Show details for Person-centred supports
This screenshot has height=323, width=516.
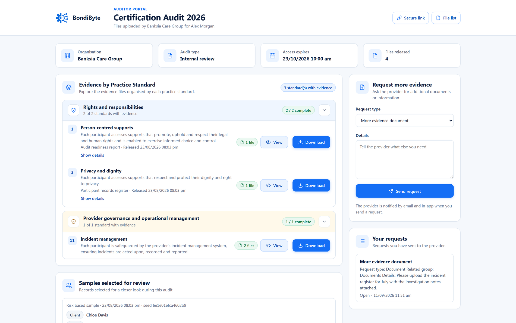click(92, 155)
